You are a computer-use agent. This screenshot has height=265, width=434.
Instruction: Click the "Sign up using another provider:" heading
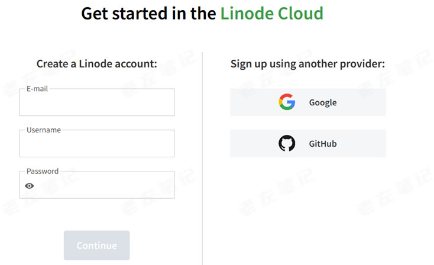307,63
